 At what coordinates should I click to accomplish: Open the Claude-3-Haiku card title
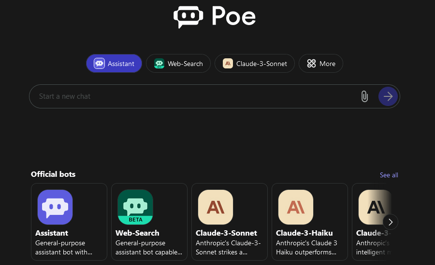point(304,233)
